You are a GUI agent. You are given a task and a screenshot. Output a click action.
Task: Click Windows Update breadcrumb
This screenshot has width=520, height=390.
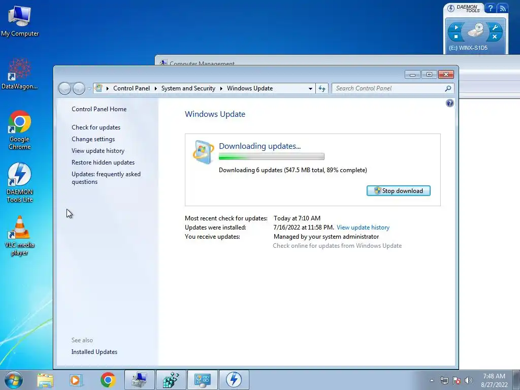pyautogui.click(x=250, y=88)
